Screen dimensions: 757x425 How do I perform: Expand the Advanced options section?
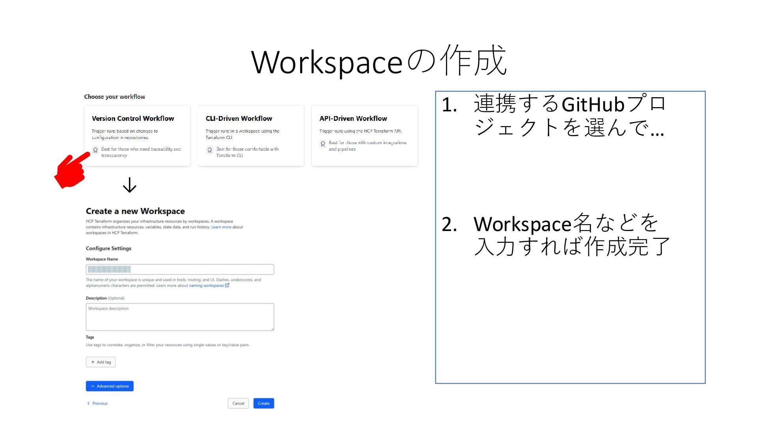(x=110, y=386)
